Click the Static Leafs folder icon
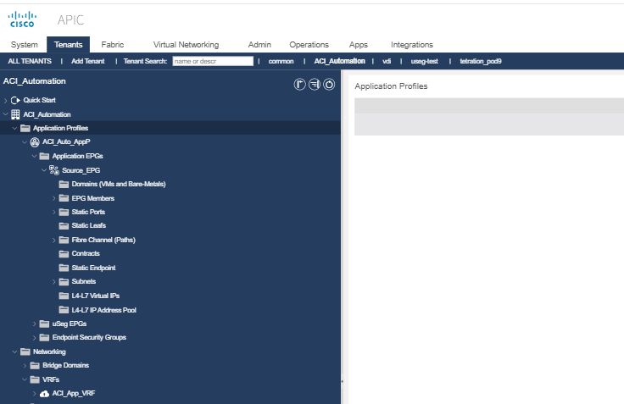624x404 pixels. (64, 226)
